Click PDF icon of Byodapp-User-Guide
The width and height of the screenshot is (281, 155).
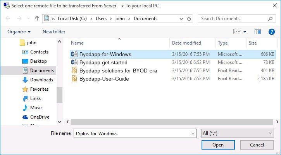(x=74, y=79)
